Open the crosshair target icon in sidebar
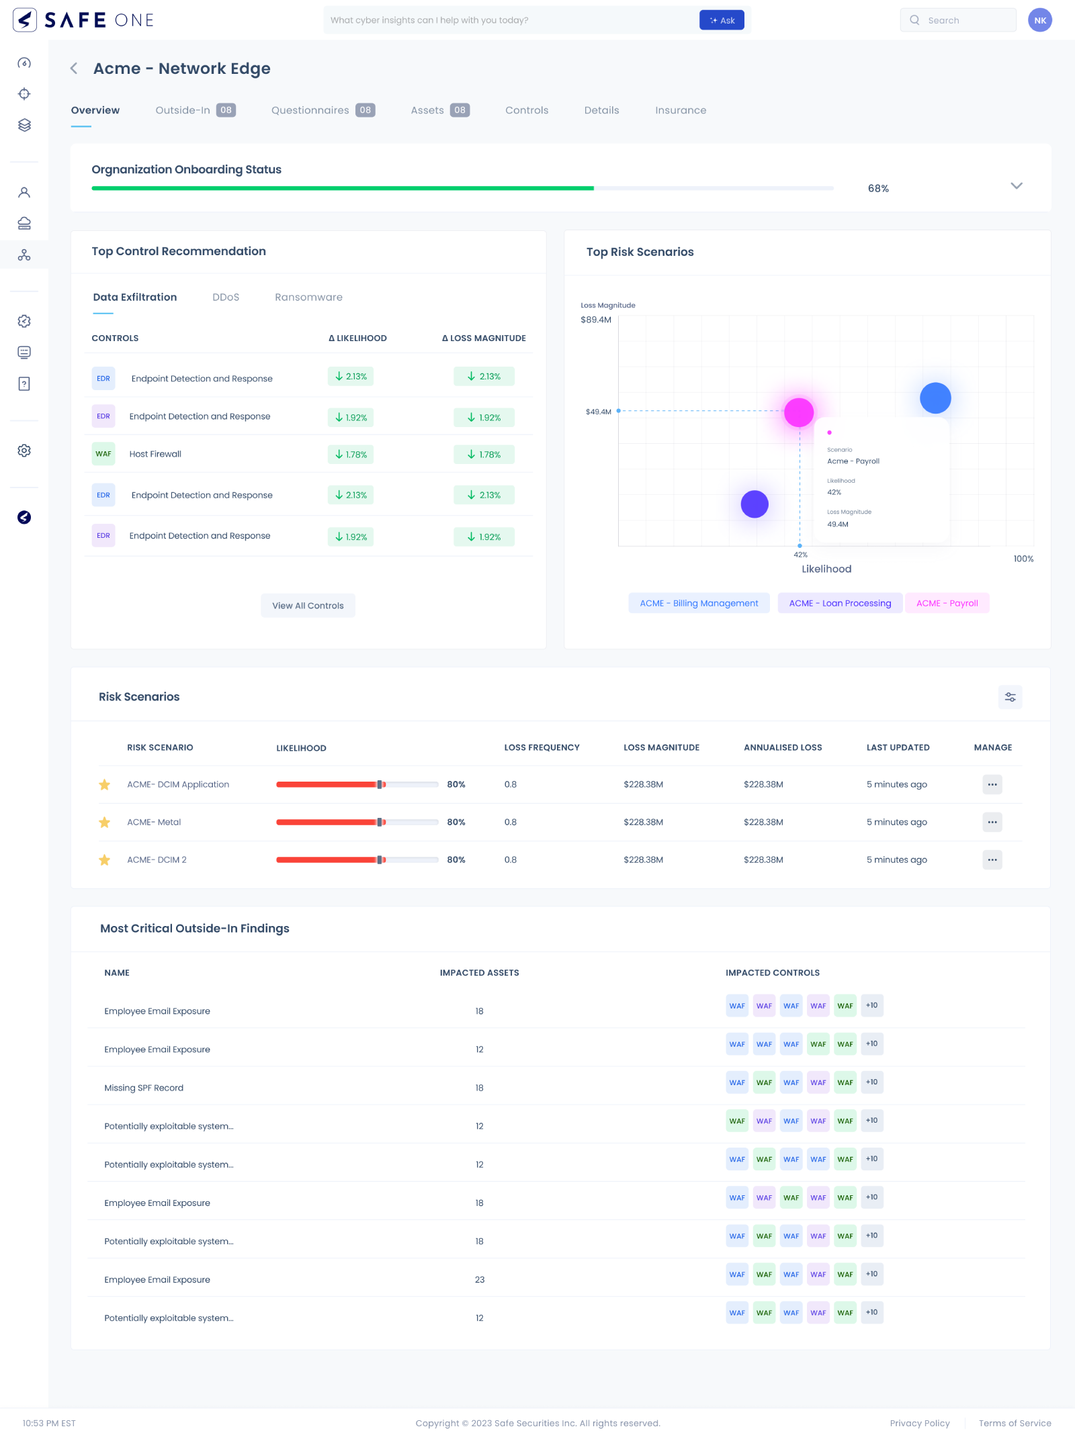 pos(24,94)
